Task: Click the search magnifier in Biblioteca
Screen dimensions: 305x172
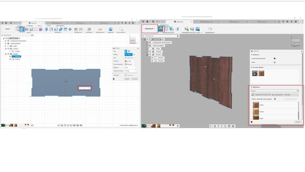Action: pyautogui.click(x=297, y=91)
